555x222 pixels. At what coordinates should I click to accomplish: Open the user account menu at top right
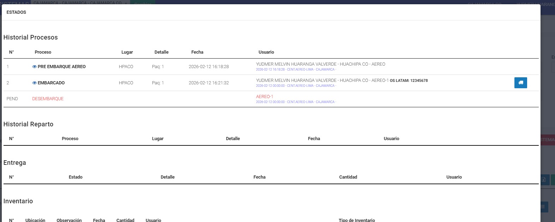click(x=535, y=4)
